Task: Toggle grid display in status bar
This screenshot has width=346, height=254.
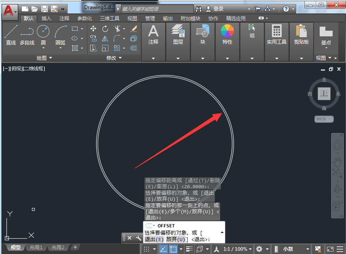Action: 146,249
